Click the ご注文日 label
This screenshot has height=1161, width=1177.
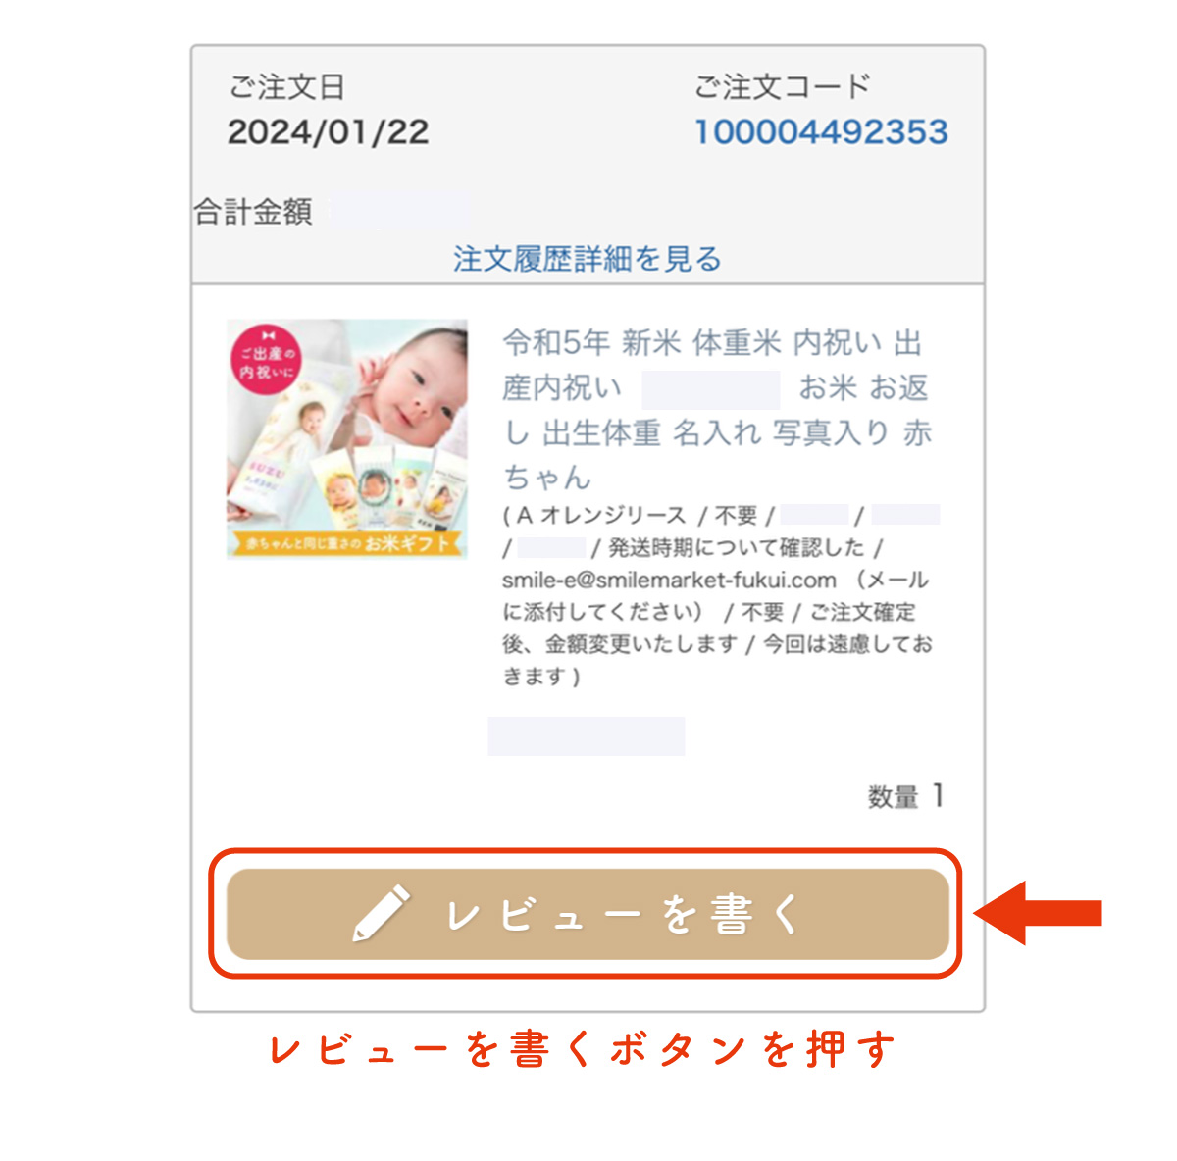[286, 86]
